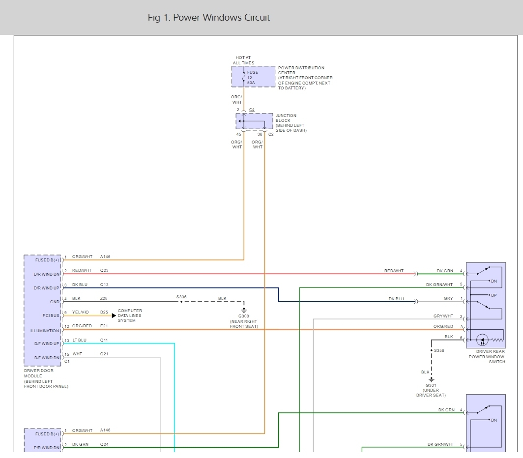Screen dimensions: 523x458
Task: Select the S356 splice point
Action: coord(432,350)
